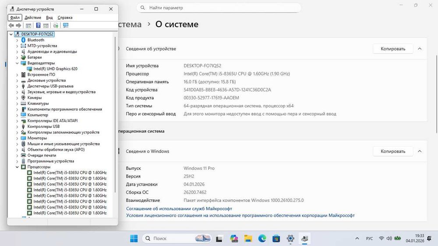Open the Справка menu
The width and height of the screenshot is (438, 246).
coord(65,18)
